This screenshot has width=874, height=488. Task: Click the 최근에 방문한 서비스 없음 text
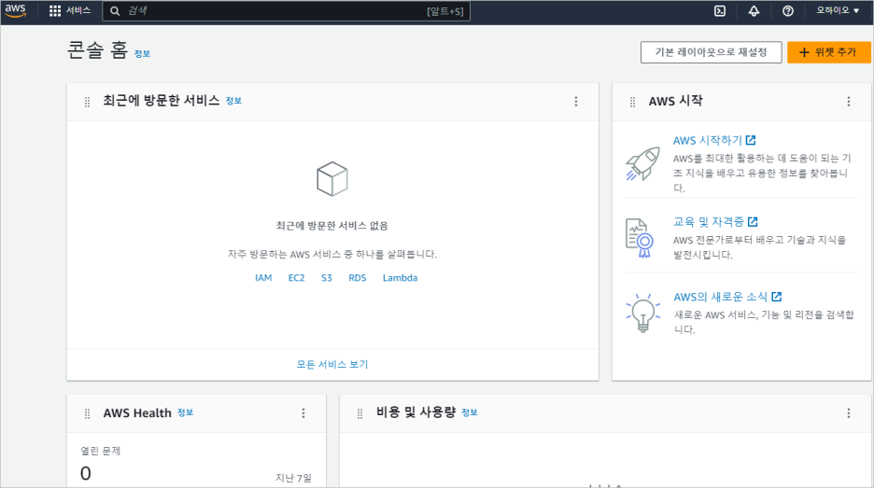332,226
